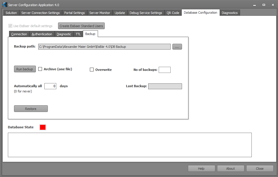
Task: Select the Backup sub-tab
Action: pos(90,34)
